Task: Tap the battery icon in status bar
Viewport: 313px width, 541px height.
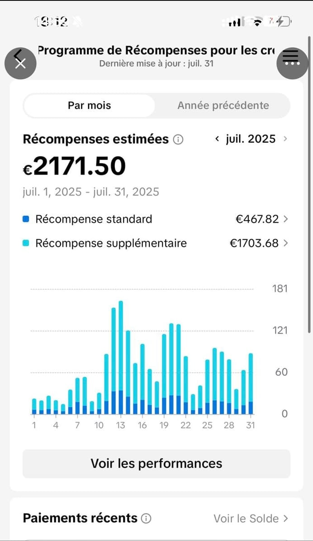Action: (283, 21)
